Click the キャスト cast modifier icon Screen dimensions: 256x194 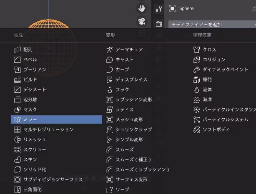point(109,60)
